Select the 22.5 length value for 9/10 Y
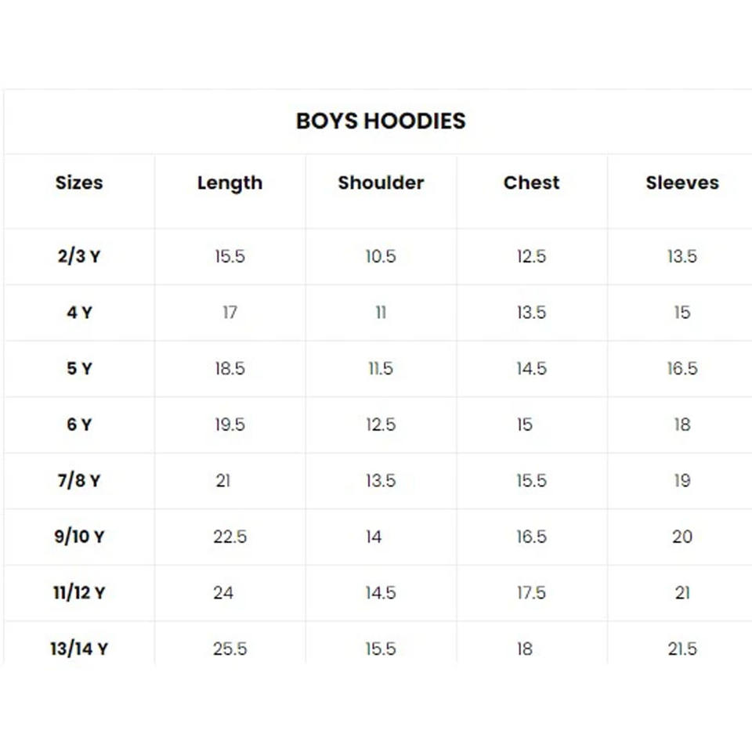The height and width of the screenshot is (752, 752). (x=230, y=537)
